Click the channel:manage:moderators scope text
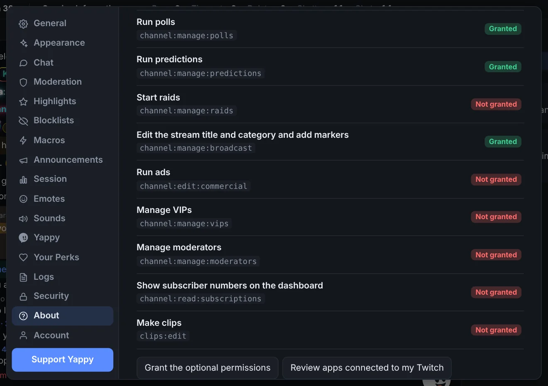The image size is (548, 386). point(198,261)
